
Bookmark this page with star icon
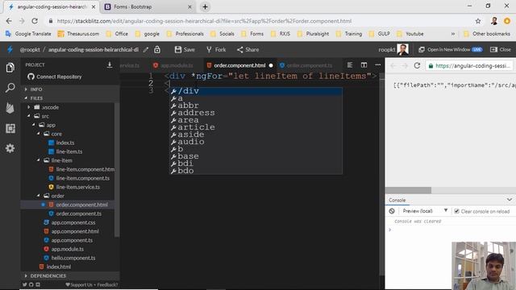(x=478, y=21)
